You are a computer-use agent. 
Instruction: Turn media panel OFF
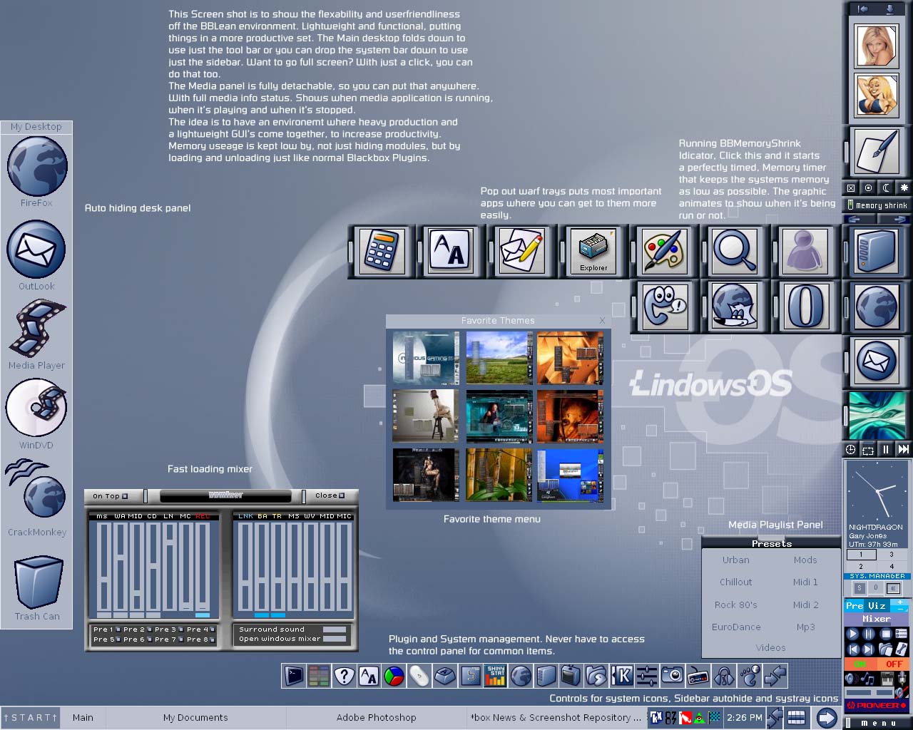[x=894, y=664]
